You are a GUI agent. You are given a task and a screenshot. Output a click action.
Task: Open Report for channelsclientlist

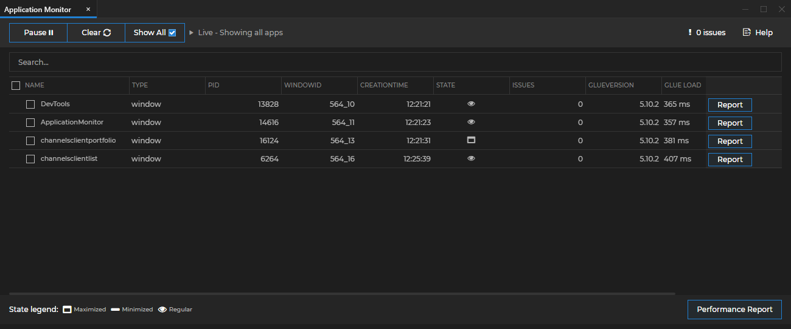(730, 160)
